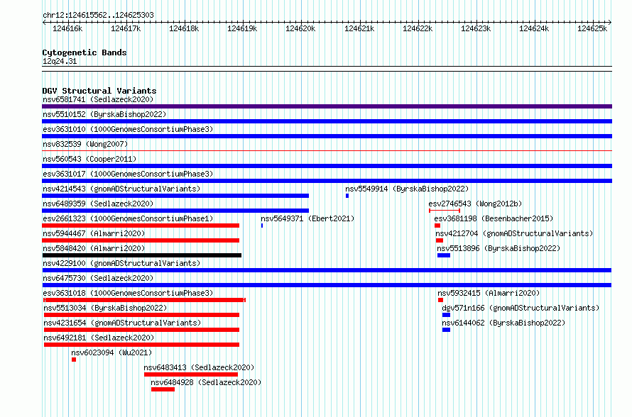Select the small red nsv6023094 feature
The image size is (632, 417).
tap(74, 360)
